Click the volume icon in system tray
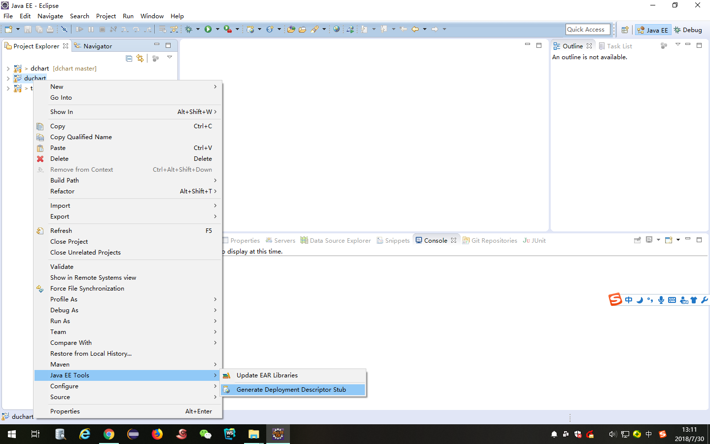 pos(612,434)
